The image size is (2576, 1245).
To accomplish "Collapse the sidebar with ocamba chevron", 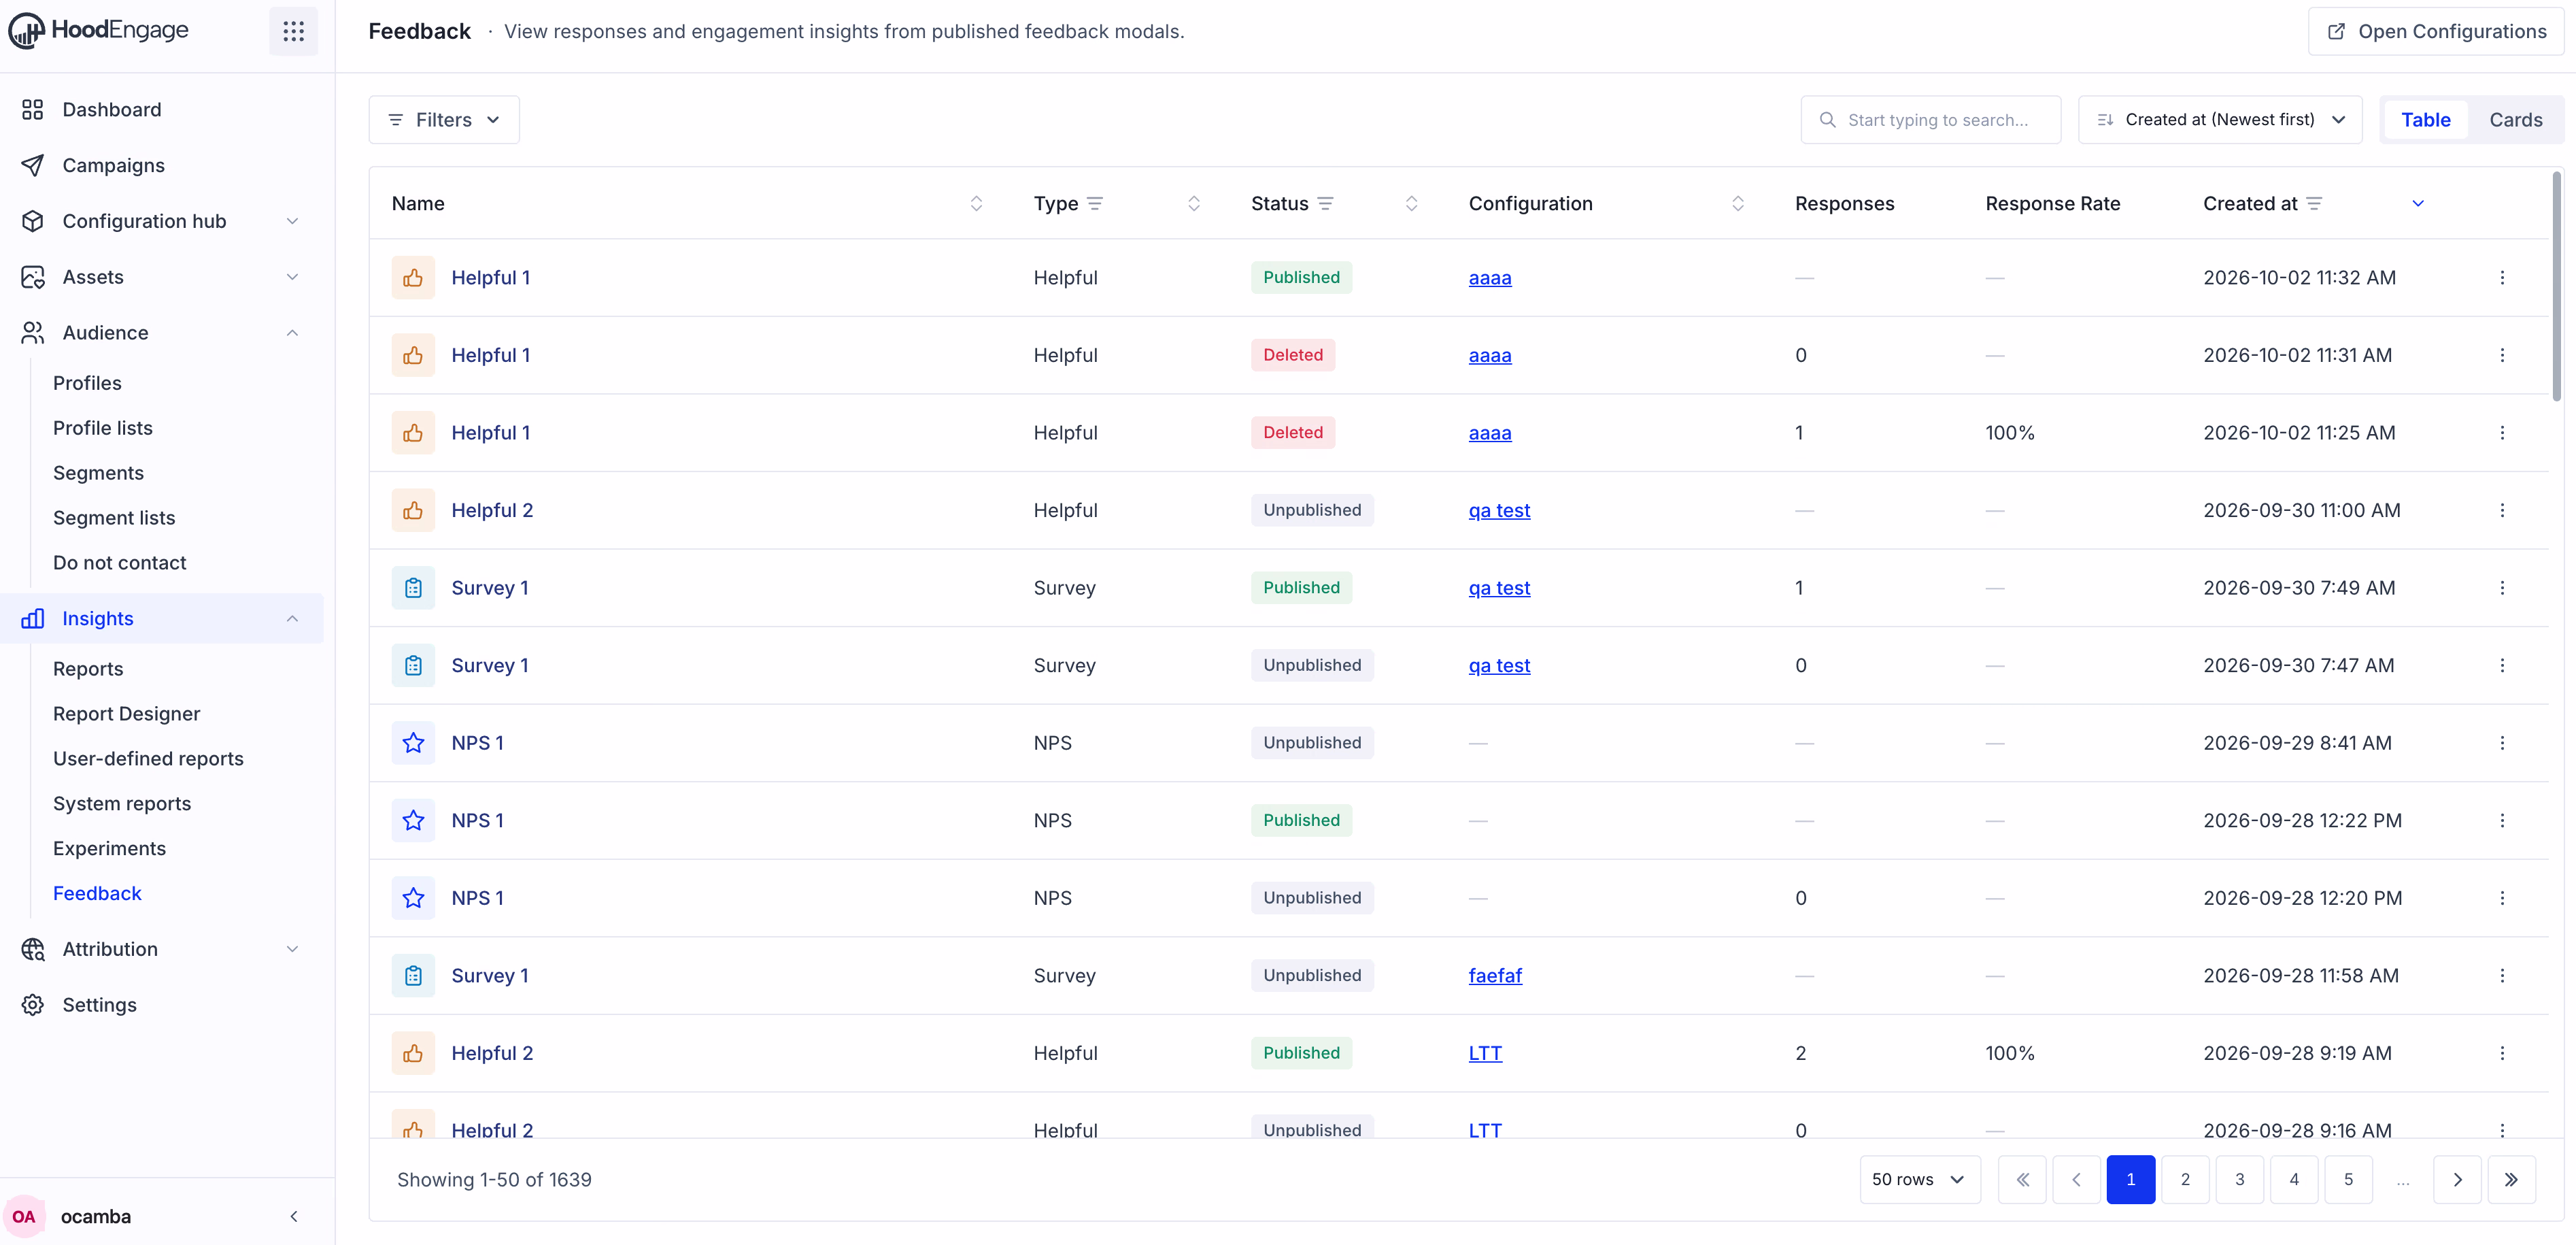I will coord(293,1216).
